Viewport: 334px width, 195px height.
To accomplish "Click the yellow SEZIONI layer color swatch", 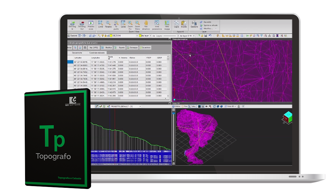I will coord(111,36).
